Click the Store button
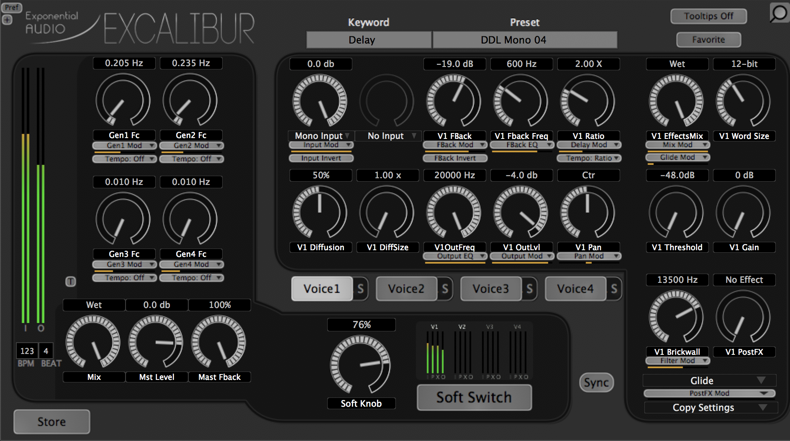The width and height of the screenshot is (790, 441). pyautogui.click(x=52, y=422)
